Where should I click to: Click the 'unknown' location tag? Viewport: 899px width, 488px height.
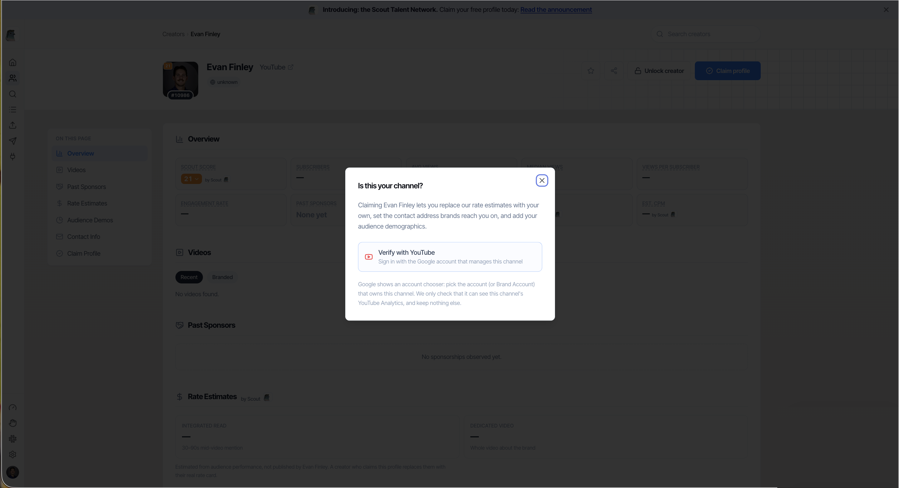(x=224, y=82)
